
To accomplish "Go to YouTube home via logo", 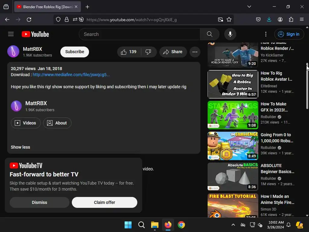I will pyautogui.click(x=35, y=34).
